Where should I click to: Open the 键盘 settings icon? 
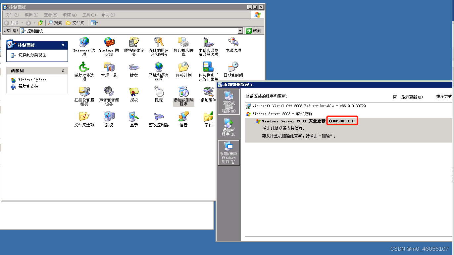click(134, 70)
